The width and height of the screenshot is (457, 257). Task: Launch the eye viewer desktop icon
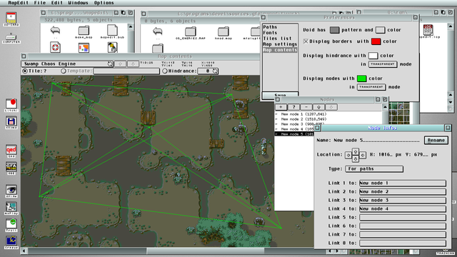tap(11, 191)
